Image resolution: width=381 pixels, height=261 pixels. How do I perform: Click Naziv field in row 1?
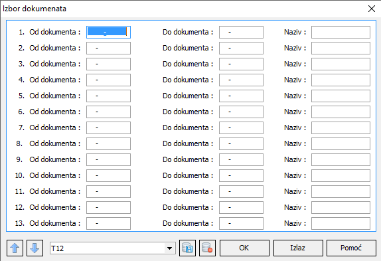341,32
